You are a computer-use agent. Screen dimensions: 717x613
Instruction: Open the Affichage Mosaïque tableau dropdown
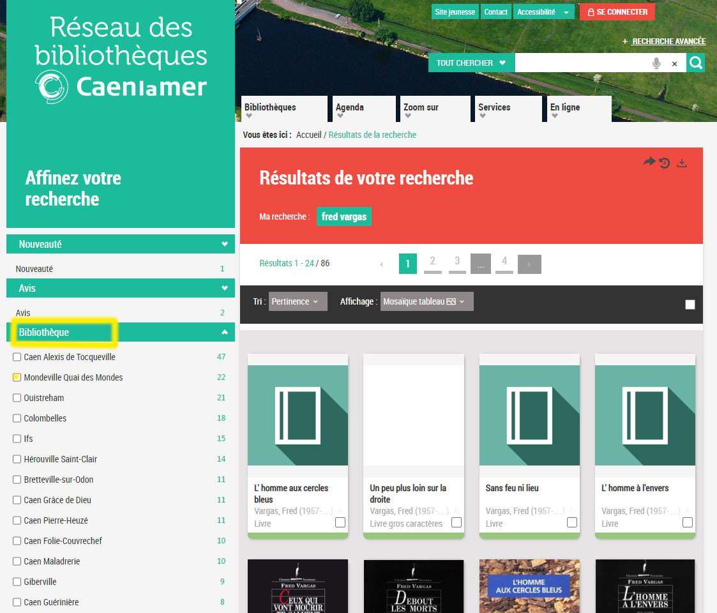click(x=426, y=301)
